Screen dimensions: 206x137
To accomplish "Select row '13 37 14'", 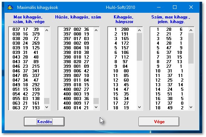I will [x=169, y=84].
